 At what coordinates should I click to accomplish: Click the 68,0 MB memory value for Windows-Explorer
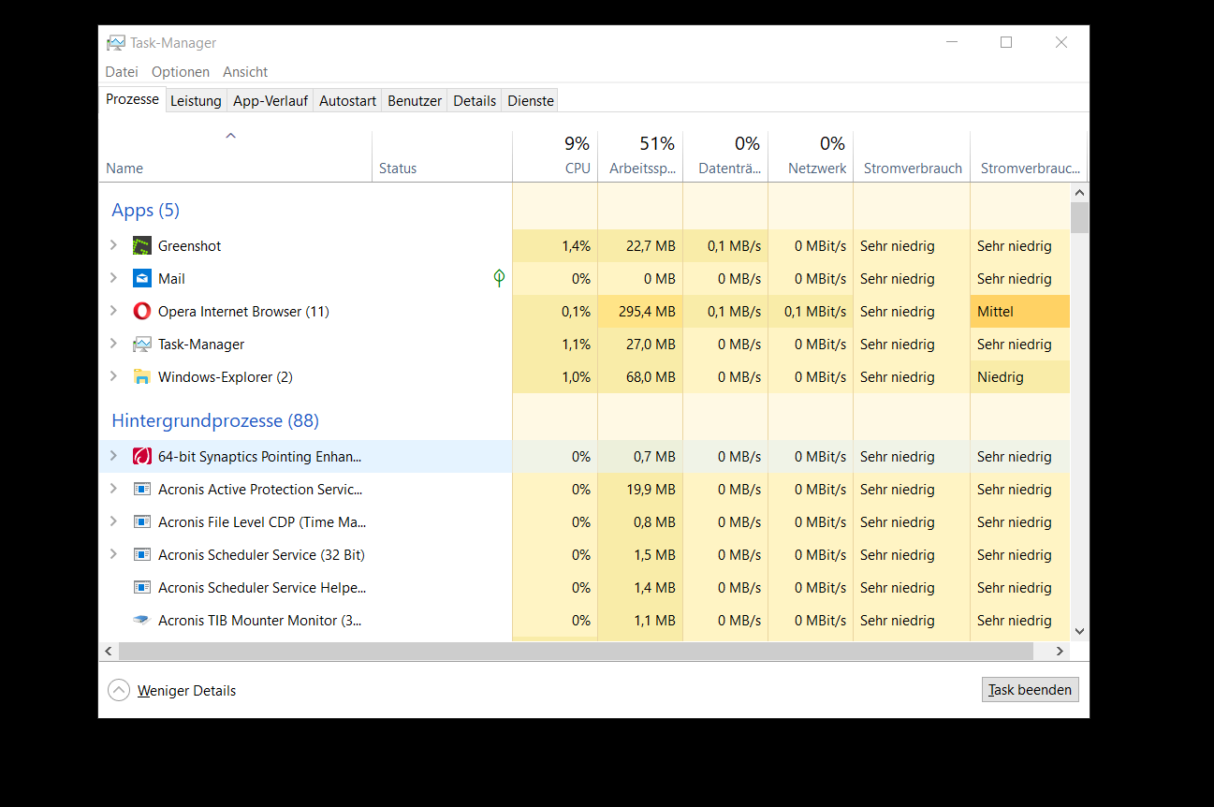[x=651, y=377]
